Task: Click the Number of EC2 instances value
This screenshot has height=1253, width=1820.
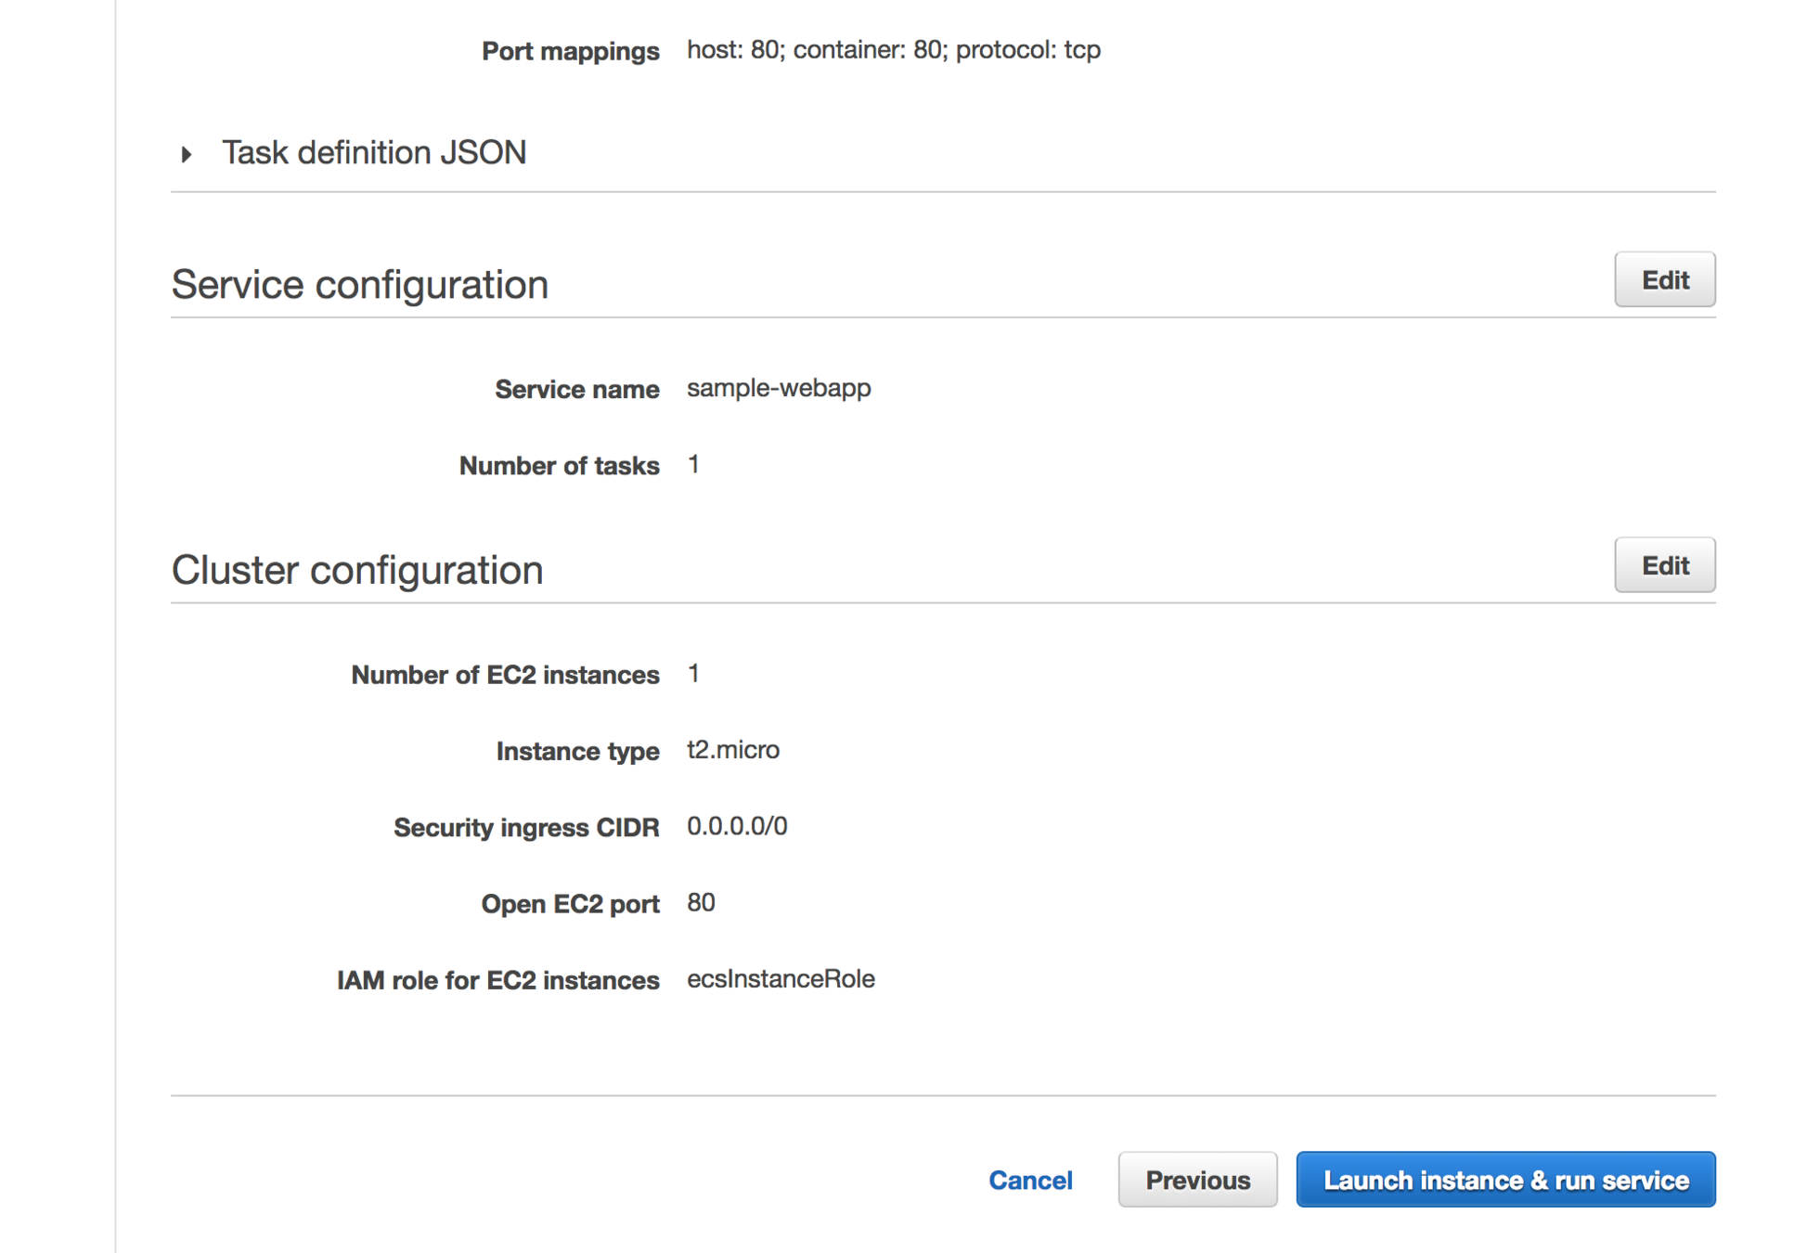Action: 693,674
